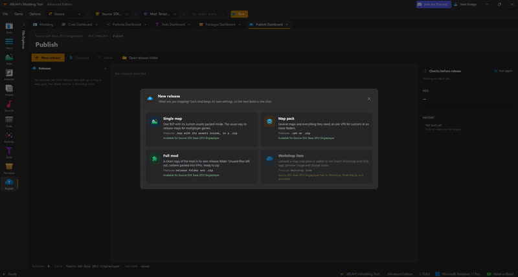Viewport: 518px width, 277px height.
Task: Open the File menu
Action: pyautogui.click(x=5, y=14)
